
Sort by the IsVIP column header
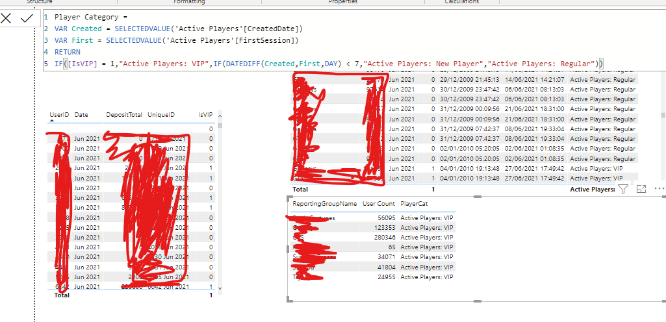coord(206,114)
